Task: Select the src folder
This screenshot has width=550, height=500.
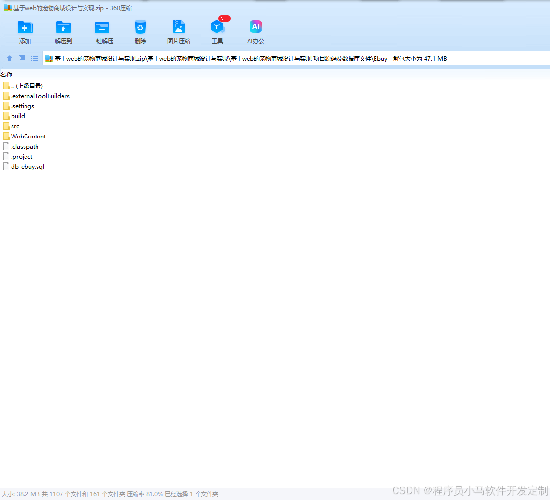Action: click(x=11, y=126)
